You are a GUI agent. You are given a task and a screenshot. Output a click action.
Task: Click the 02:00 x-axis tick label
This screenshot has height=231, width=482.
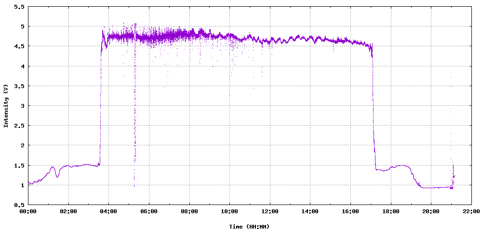68,211
